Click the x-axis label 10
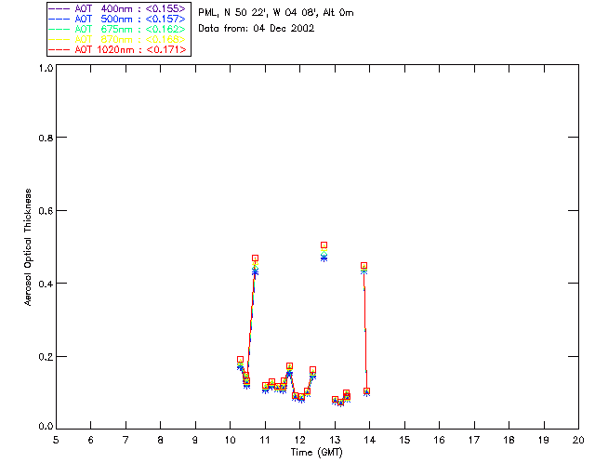 tap(231, 440)
